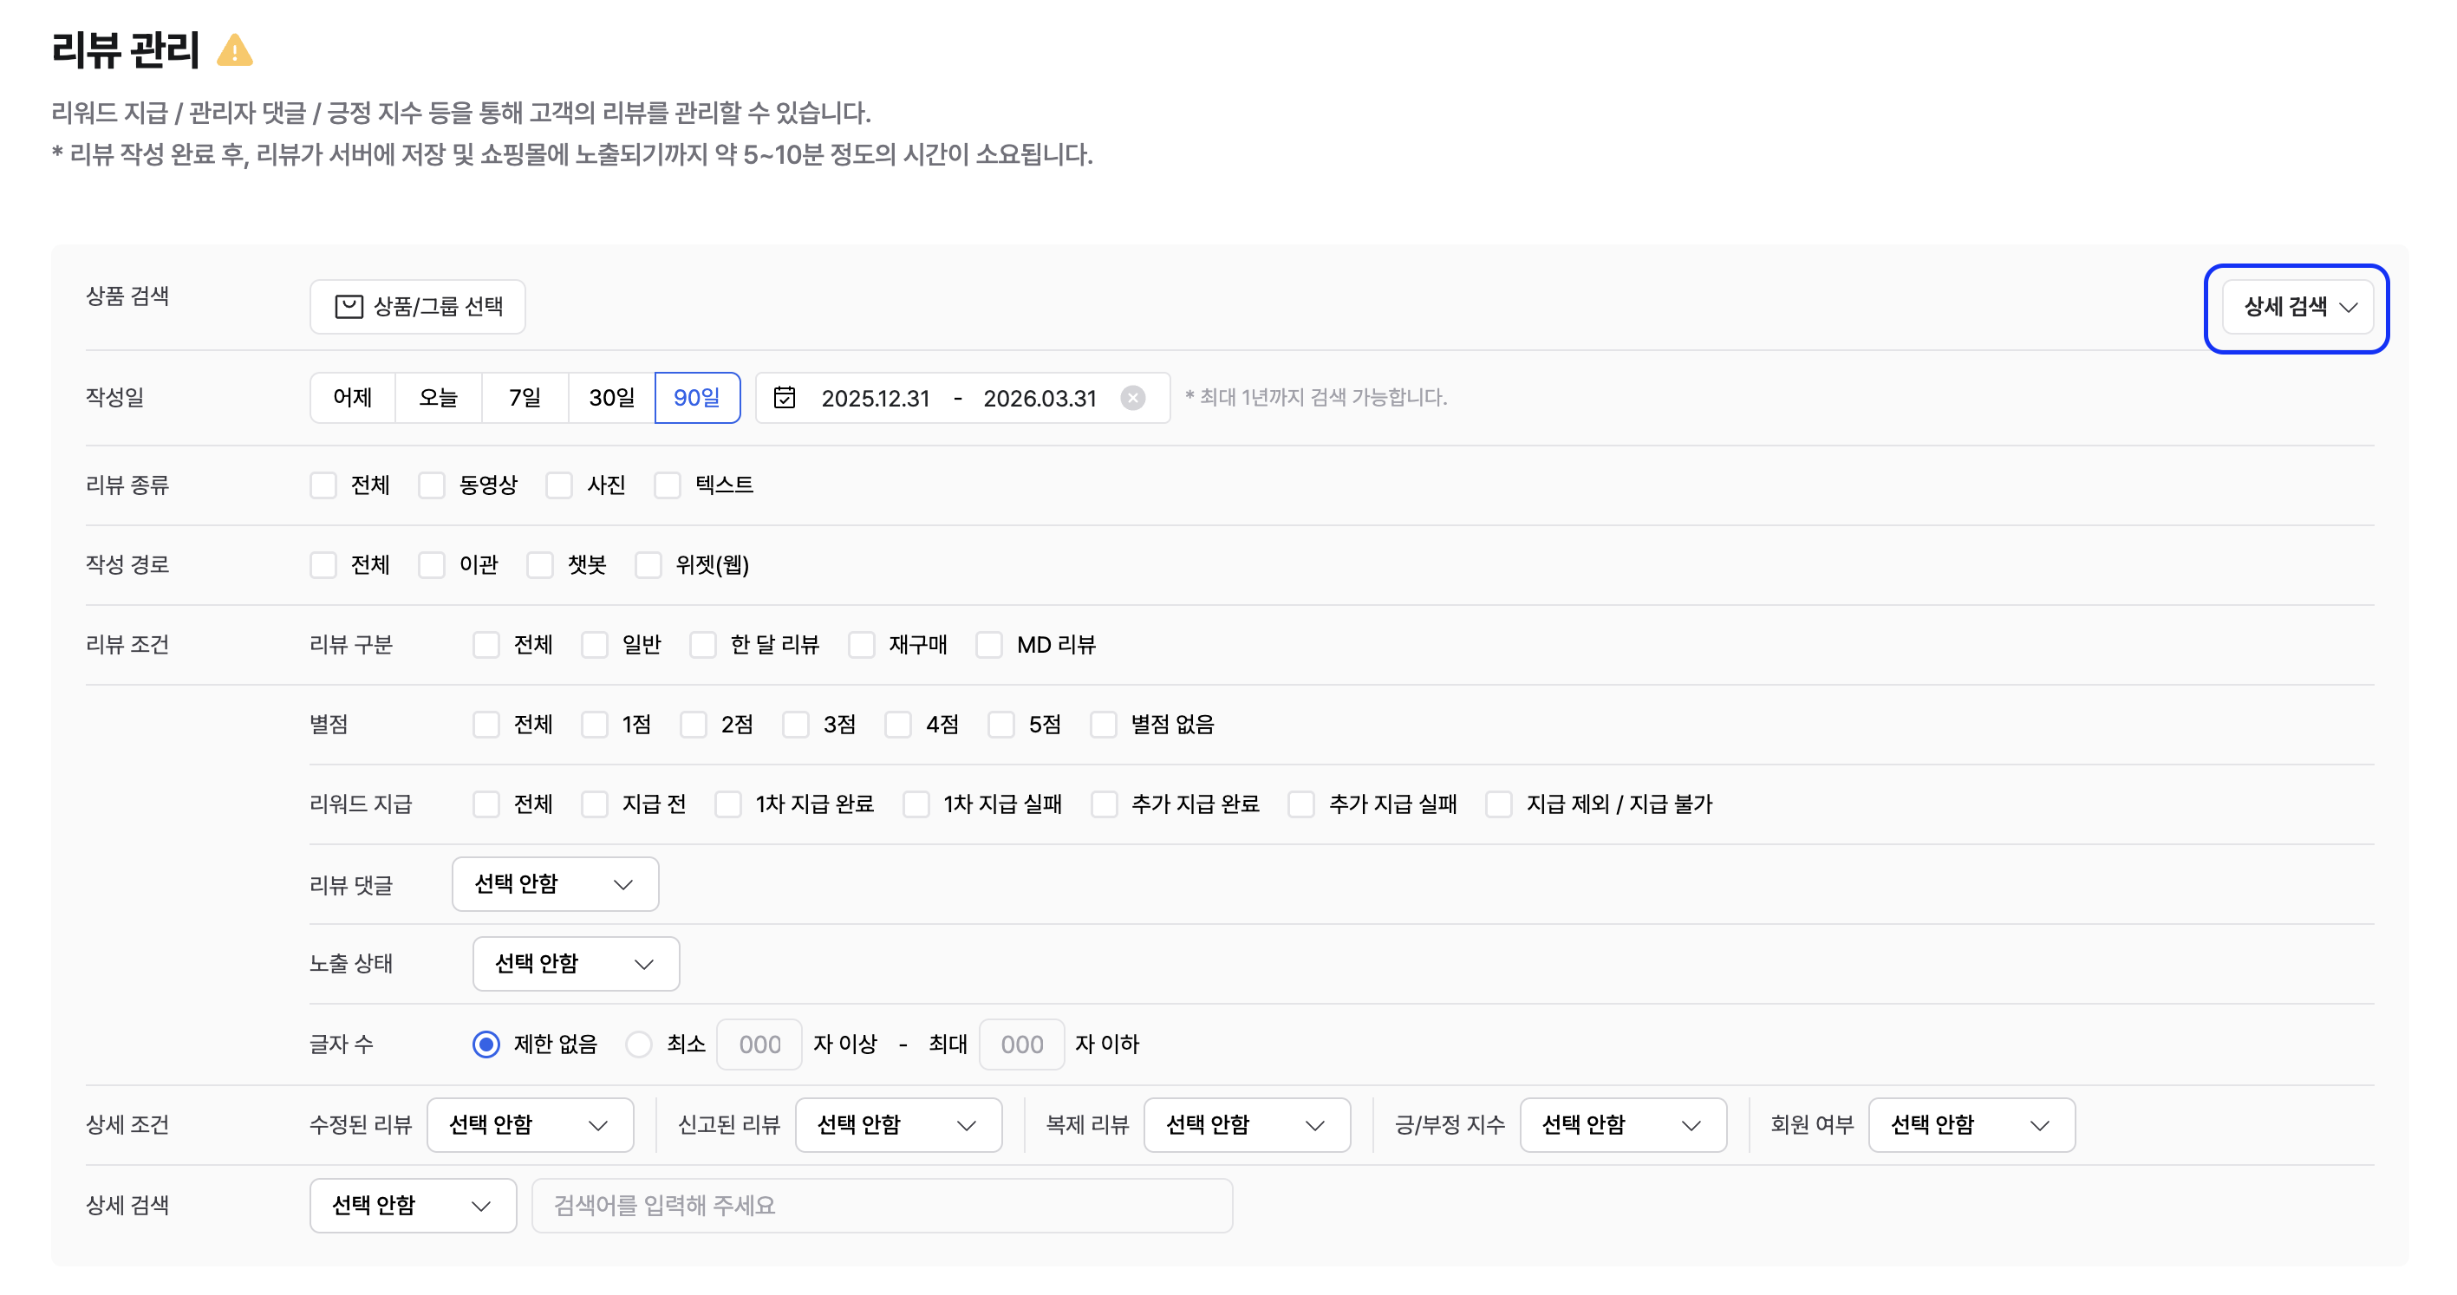This screenshot has height=1295, width=2457.
Task: Click the yellow warning icon beside 리뷰 관리
Action: 235,49
